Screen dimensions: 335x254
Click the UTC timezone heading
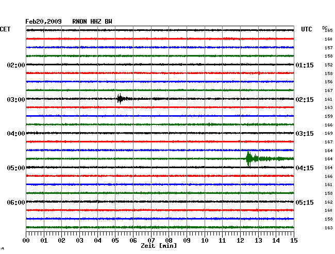pyautogui.click(x=306, y=29)
